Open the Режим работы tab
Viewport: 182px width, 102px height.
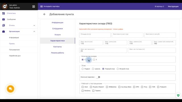click(x=57, y=53)
